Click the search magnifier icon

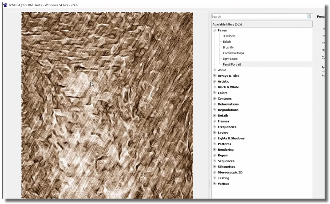pos(309,17)
